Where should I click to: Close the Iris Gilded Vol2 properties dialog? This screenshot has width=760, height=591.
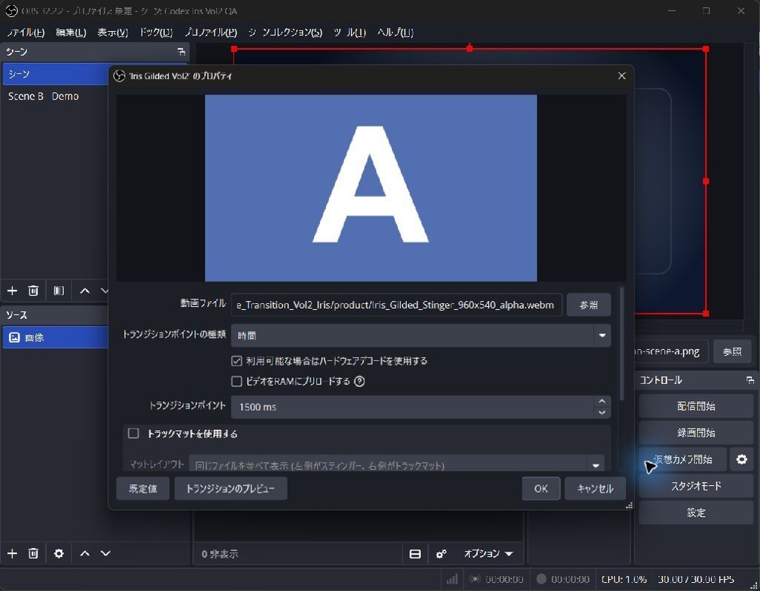(622, 76)
